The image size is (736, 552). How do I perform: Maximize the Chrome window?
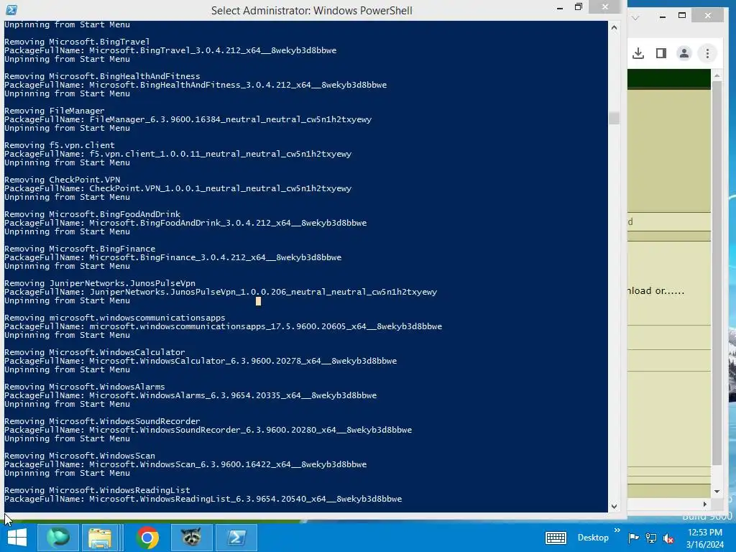tap(682, 16)
